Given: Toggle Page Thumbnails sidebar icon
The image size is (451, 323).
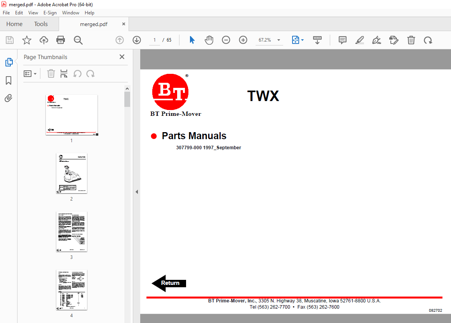Looking at the screenshot, I should click(x=9, y=62).
